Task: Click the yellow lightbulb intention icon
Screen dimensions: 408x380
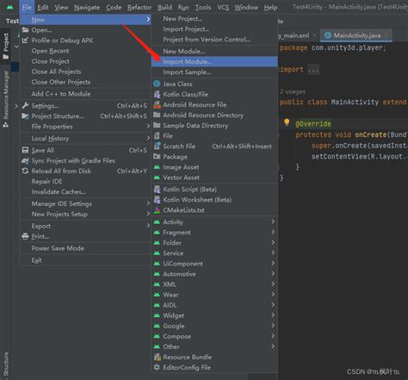Action: pyautogui.click(x=287, y=122)
